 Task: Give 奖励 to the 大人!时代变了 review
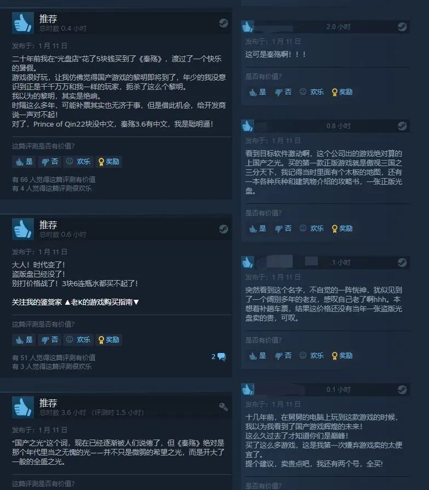pos(108,340)
